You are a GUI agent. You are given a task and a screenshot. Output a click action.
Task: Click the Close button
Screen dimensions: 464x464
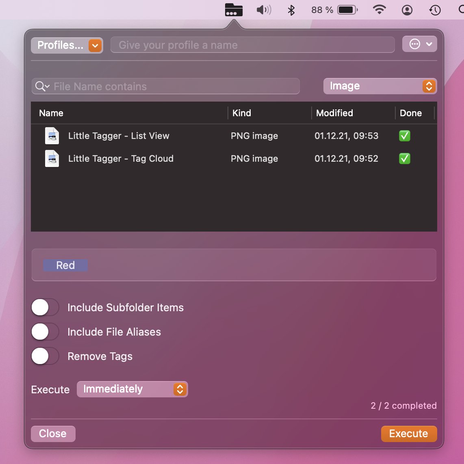53,434
